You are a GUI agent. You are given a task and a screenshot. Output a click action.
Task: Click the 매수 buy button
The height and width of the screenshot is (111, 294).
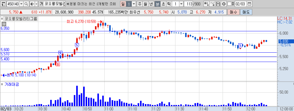click(233, 12)
